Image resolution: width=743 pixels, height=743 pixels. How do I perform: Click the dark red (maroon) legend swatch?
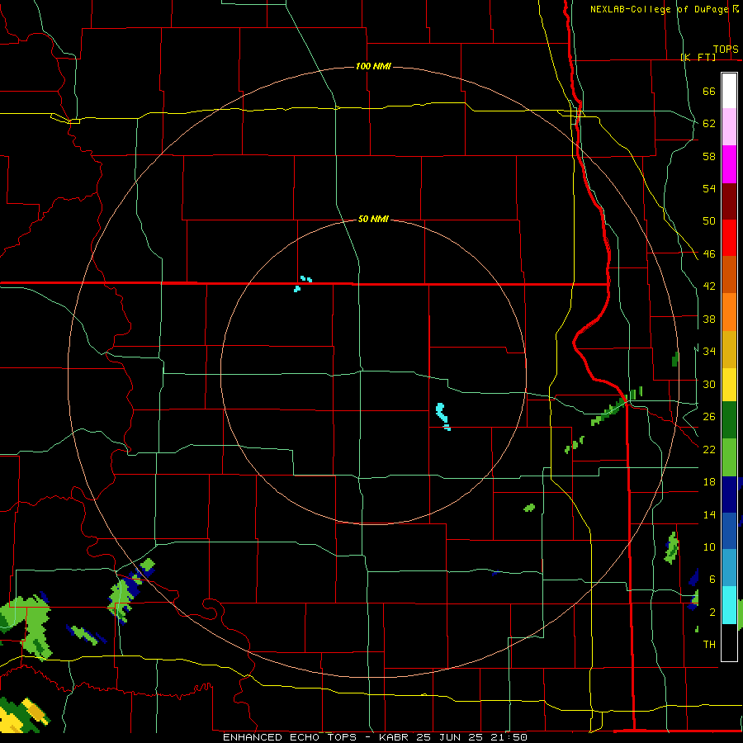(729, 202)
